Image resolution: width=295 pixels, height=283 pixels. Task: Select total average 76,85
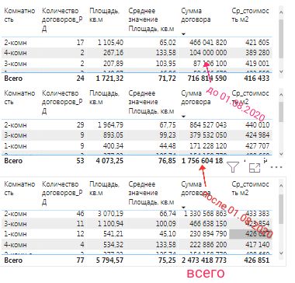click(x=168, y=161)
